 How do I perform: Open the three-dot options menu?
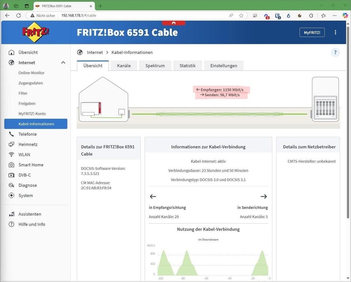[335, 32]
